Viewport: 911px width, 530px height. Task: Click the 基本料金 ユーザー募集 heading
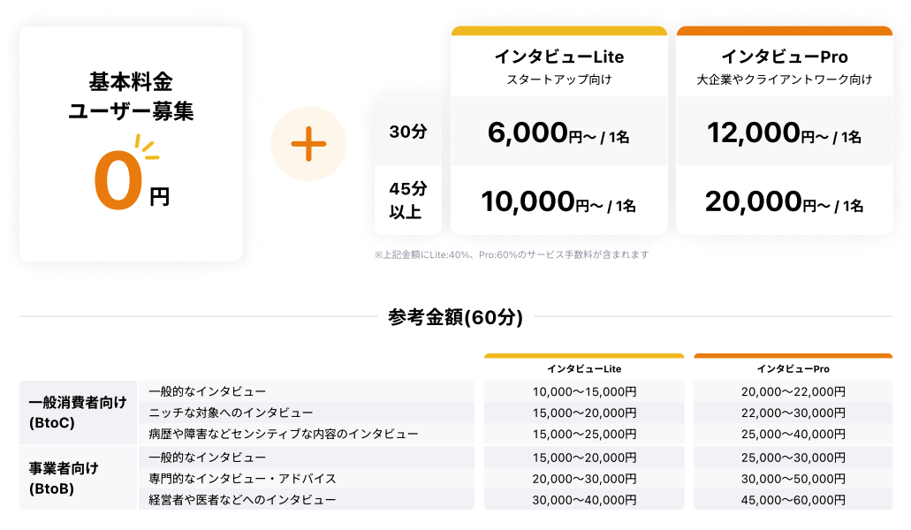131,97
